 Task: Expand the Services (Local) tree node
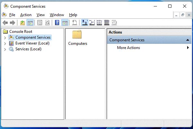coord(5,49)
